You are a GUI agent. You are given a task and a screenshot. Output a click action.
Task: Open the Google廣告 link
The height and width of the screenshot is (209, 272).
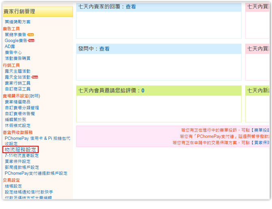pos(16,41)
